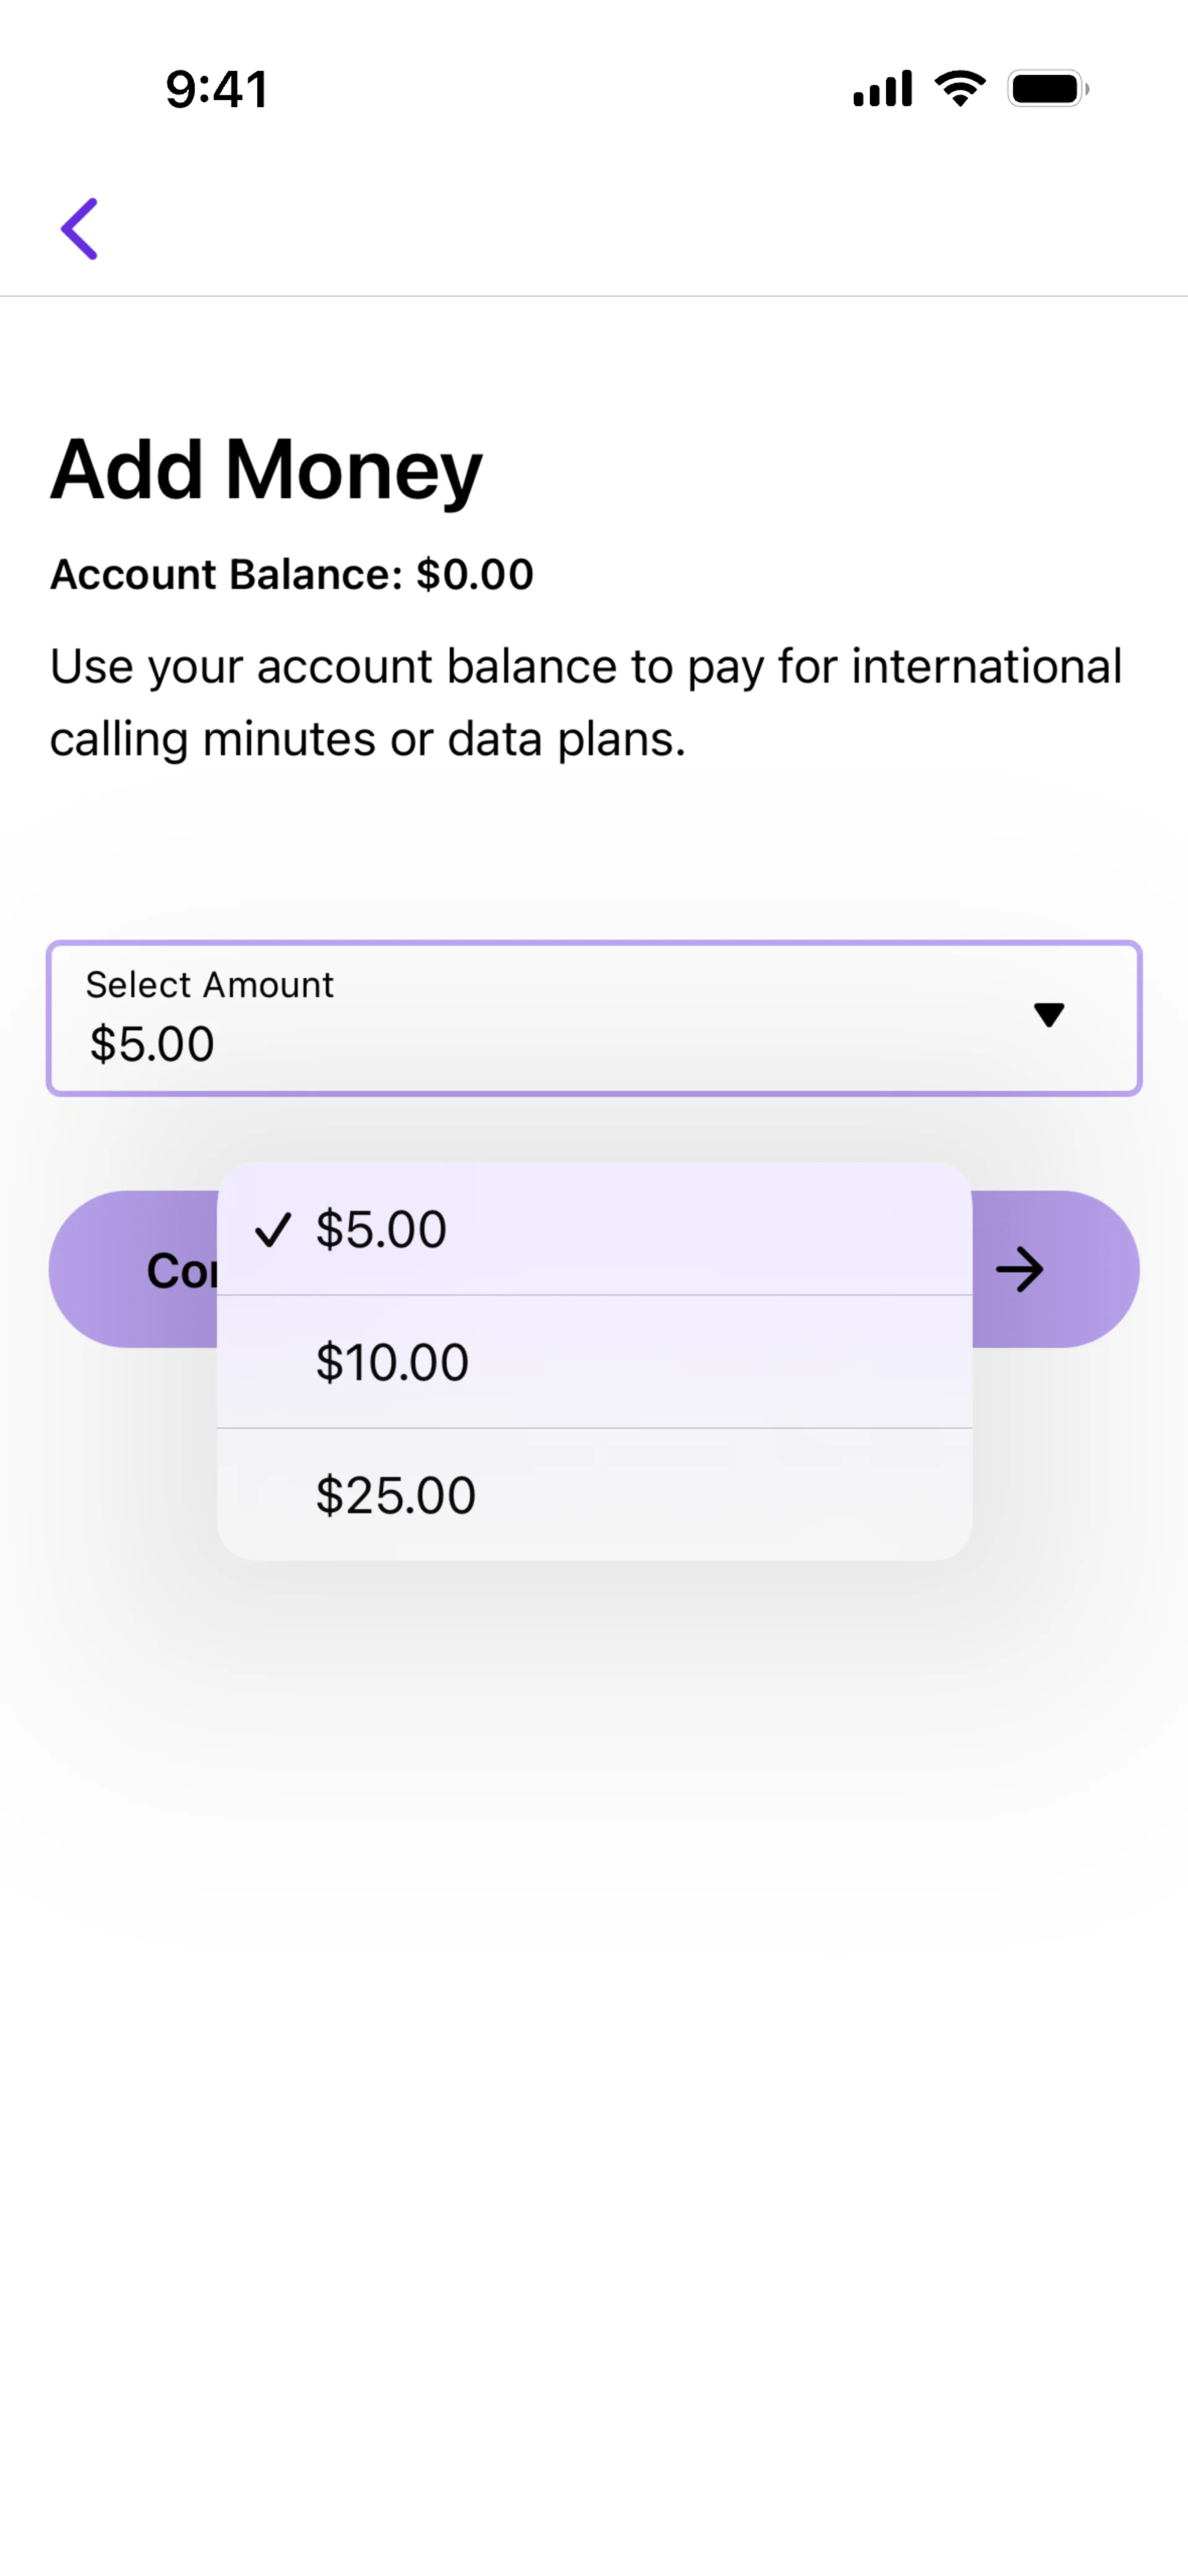
Task: Pick the $25.00 amount option
Action: 594,1495
